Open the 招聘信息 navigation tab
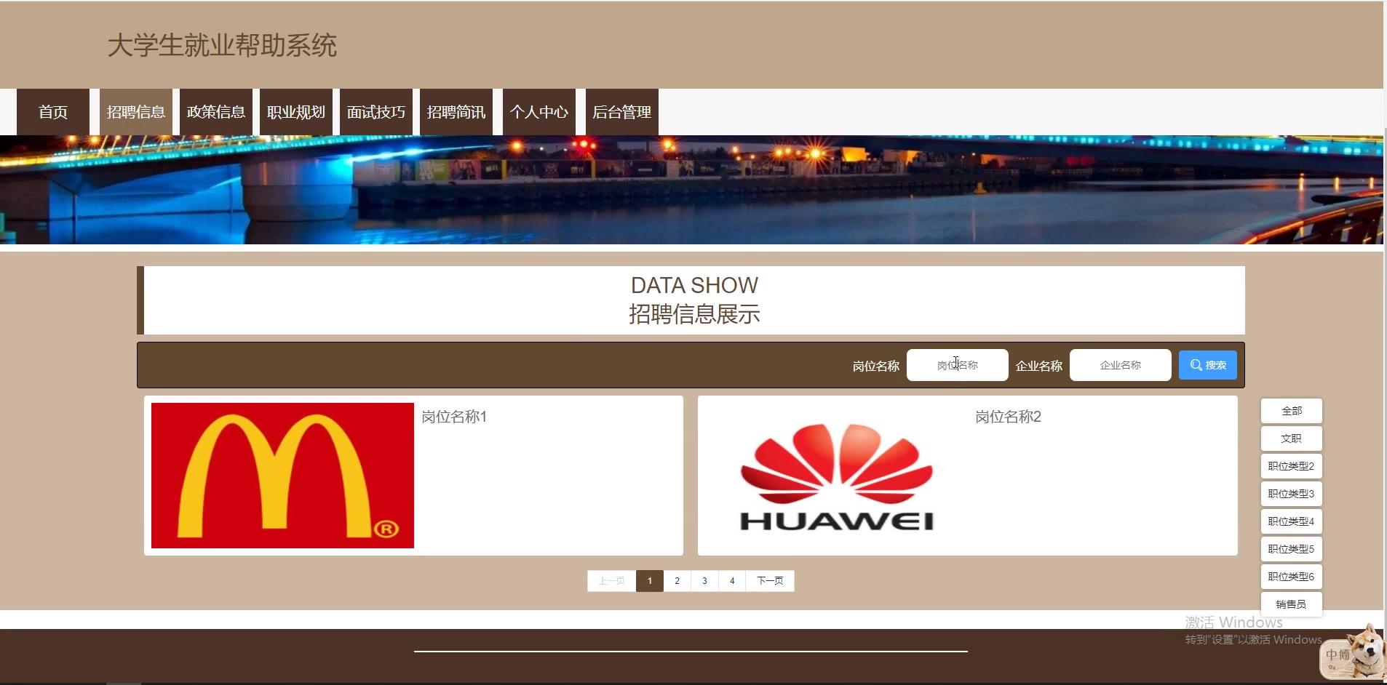 (x=136, y=112)
